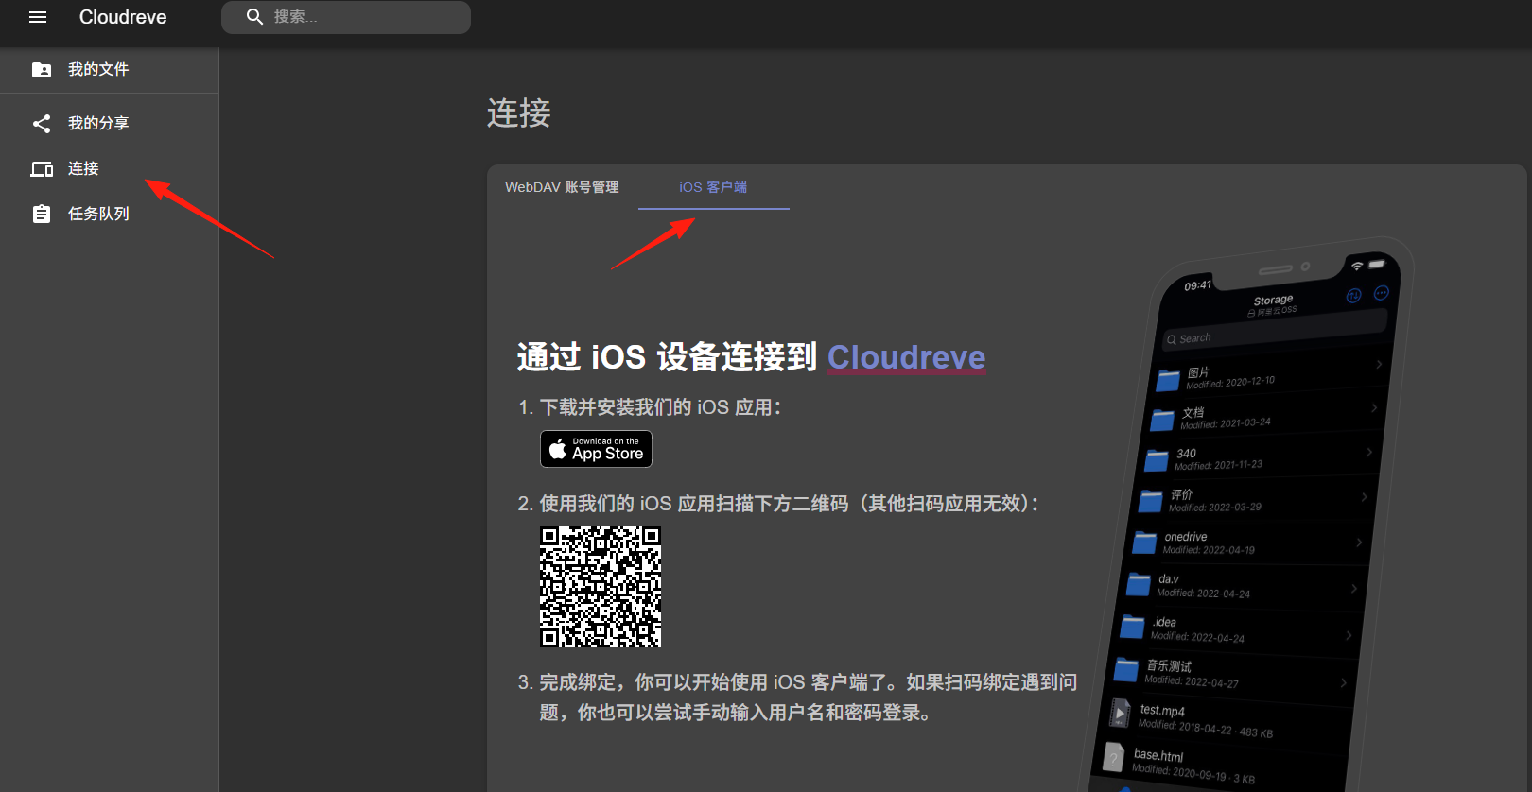The height and width of the screenshot is (792, 1532).
Task: Open the hamburger navigation menu
Action: (x=38, y=17)
